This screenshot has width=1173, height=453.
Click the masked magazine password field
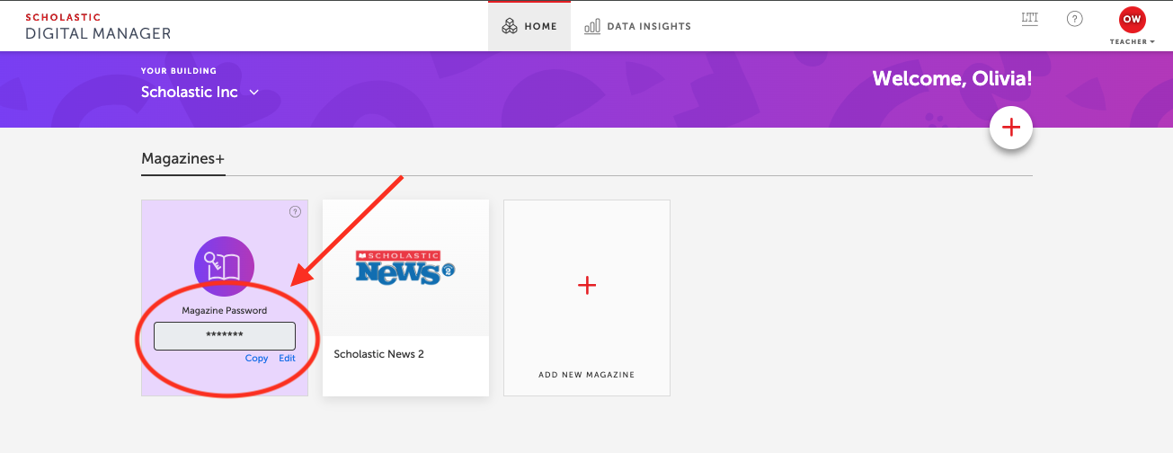coord(224,335)
